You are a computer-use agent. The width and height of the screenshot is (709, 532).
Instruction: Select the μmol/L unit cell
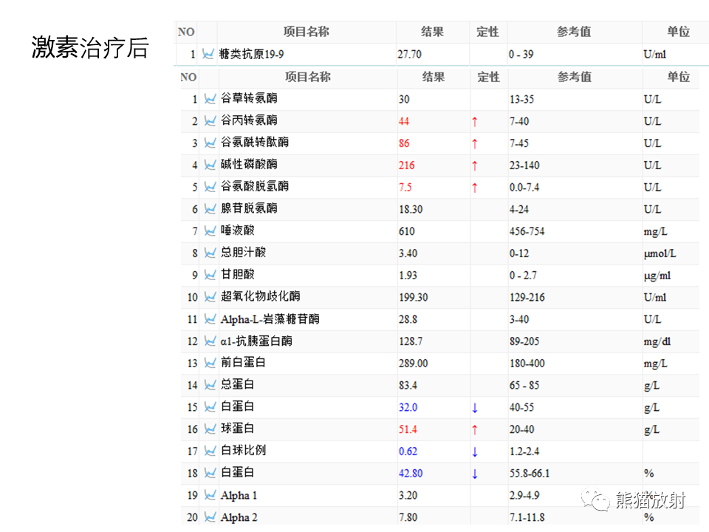pos(660,253)
